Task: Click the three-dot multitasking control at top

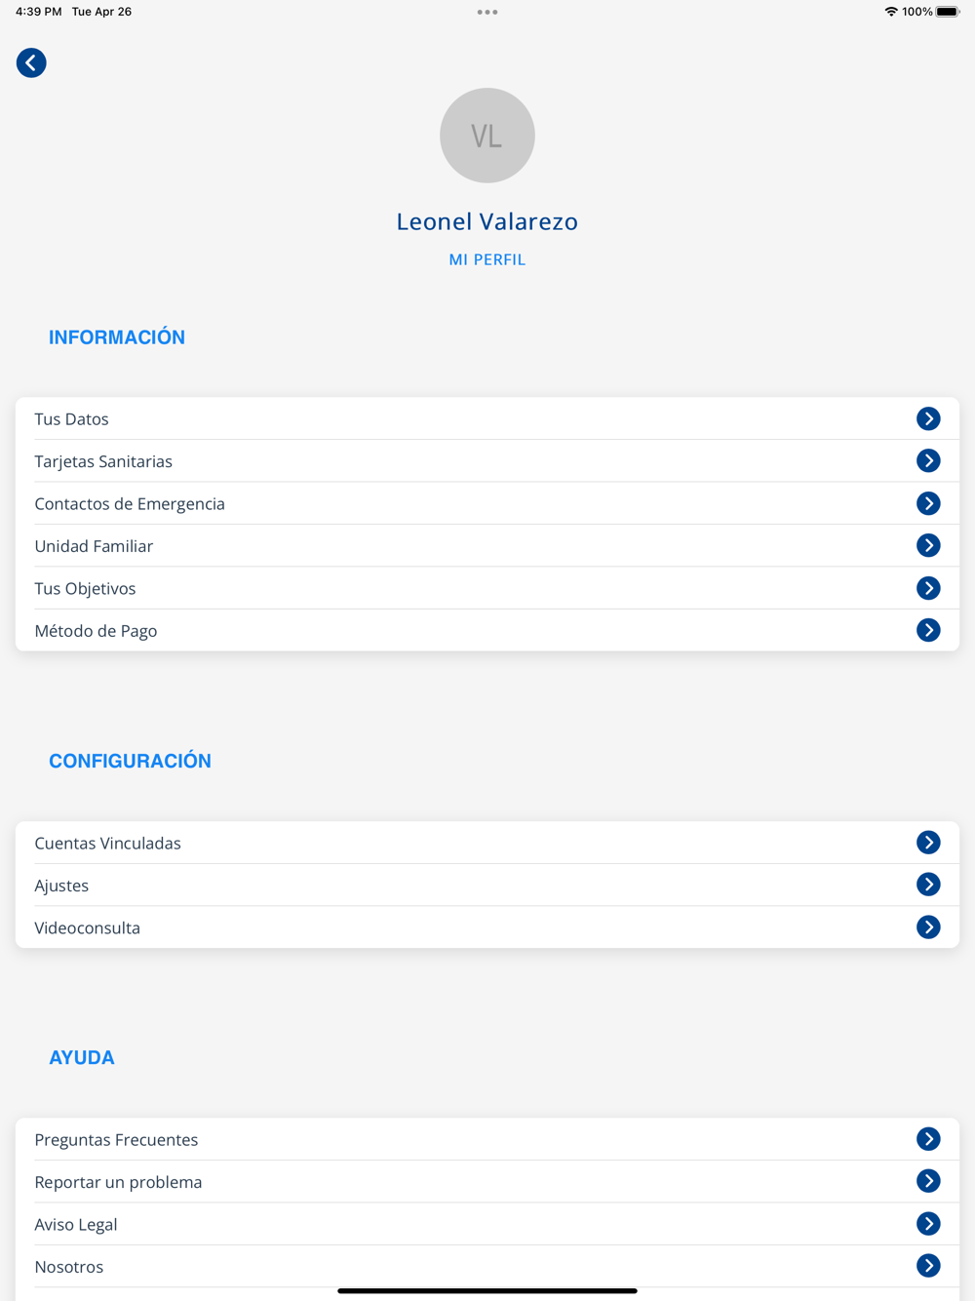Action: pos(487,12)
